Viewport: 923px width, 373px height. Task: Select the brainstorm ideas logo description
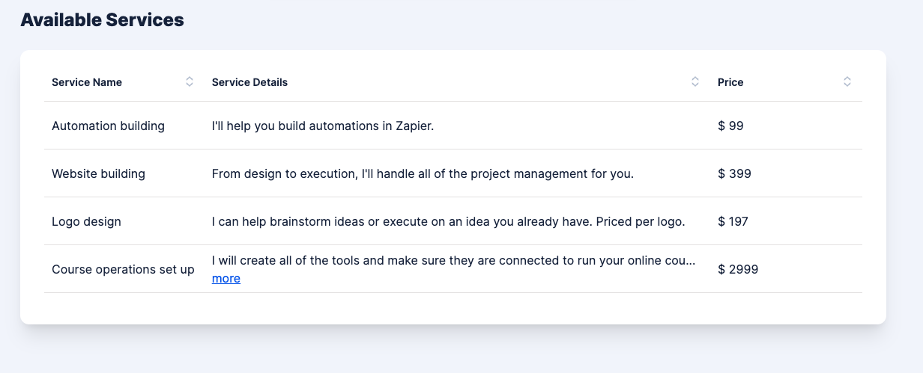[449, 221]
